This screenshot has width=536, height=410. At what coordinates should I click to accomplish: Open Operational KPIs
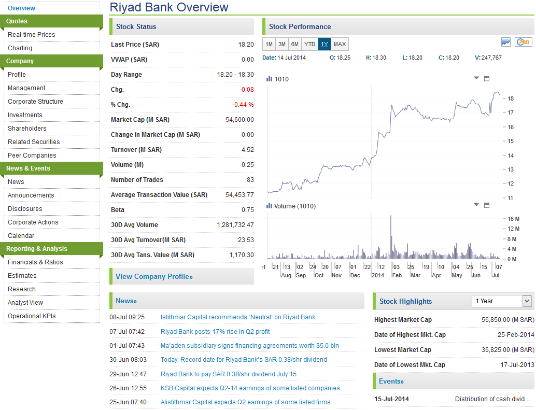pyautogui.click(x=32, y=316)
